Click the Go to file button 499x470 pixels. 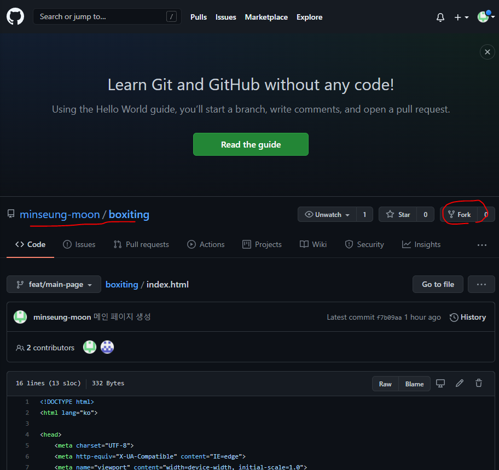tap(438, 284)
